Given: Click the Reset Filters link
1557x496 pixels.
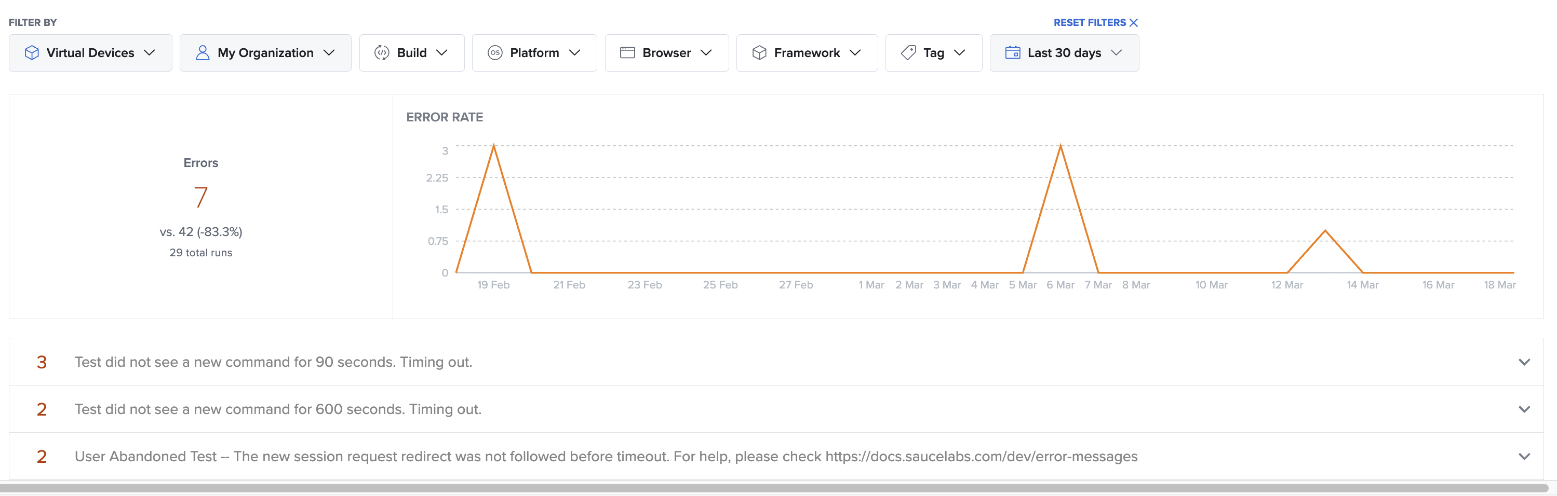Looking at the screenshot, I should click(x=1089, y=22).
